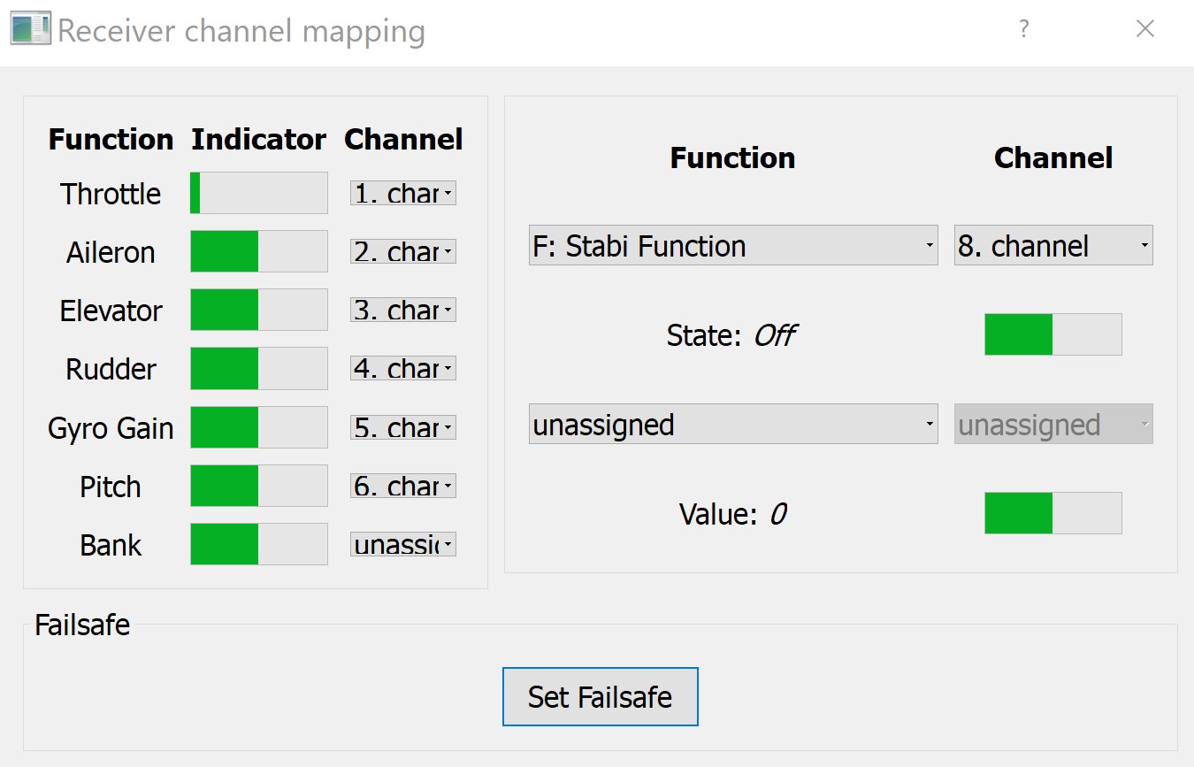Open the Aileron channel dropdown
This screenshot has height=767, width=1194.
tap(403, 252)
